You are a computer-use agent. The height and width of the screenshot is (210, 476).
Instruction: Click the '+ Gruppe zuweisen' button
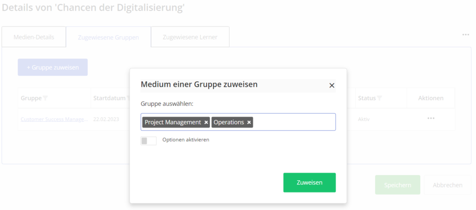(53, 67)
